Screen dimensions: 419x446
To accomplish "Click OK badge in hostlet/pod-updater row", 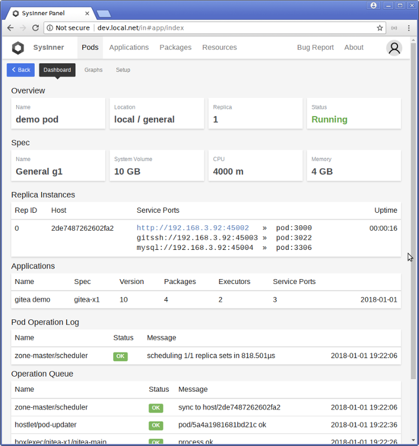I will [156, 425].
